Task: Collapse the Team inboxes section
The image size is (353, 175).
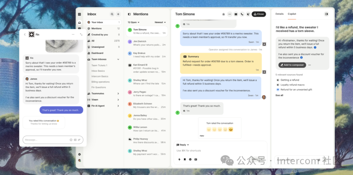Action: (x=118, y=59)
